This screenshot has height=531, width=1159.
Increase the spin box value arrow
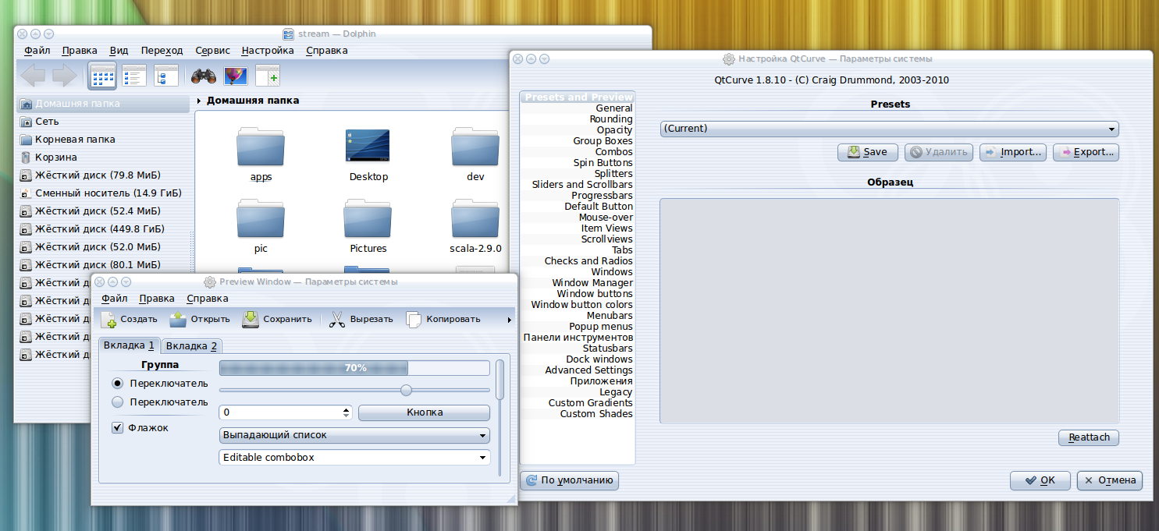[347, 409]
